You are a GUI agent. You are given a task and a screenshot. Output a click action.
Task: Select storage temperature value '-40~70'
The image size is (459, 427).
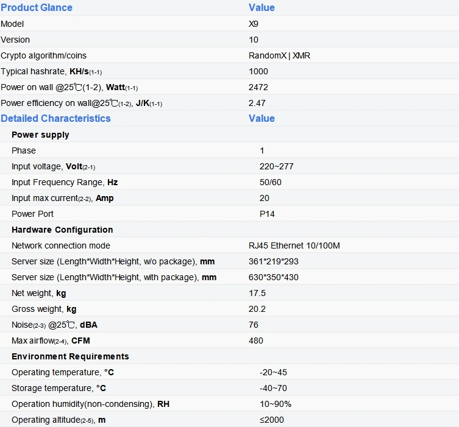[273, 388]
